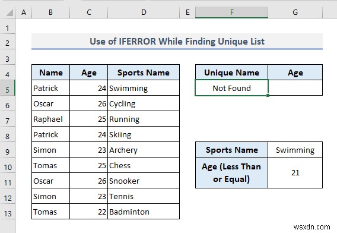Select 'Tomas' in the Chess row
Screen dimensions: 337x233
(x=50, y=165)
